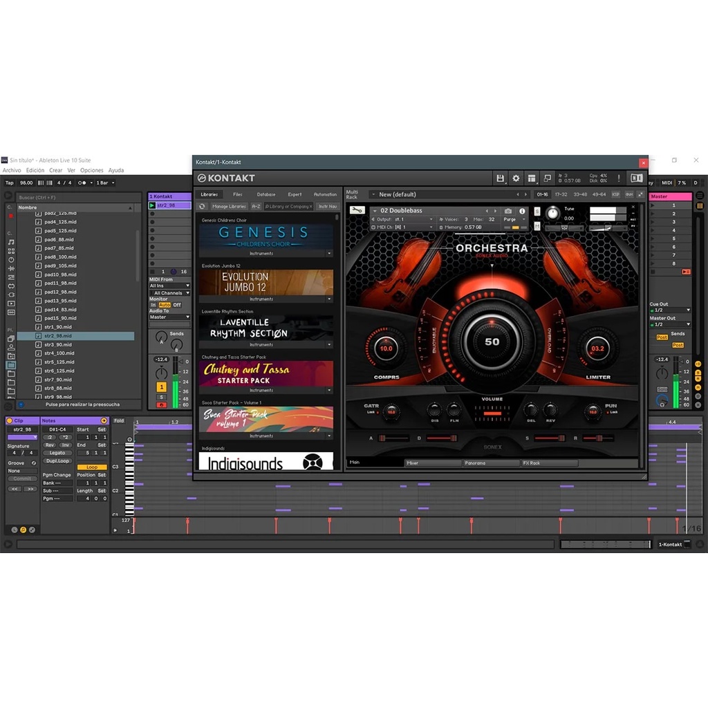
Task: Set Monitor to Off
Action: coord(177,305)
